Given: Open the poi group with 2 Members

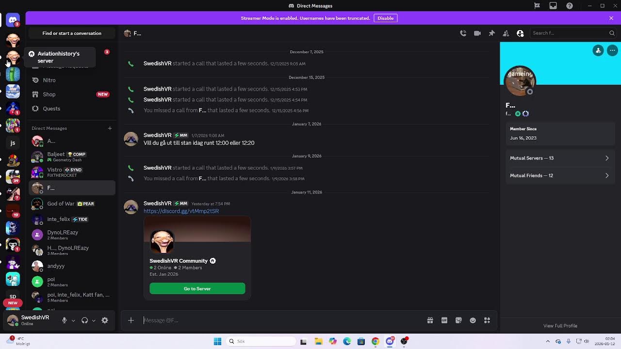Looking at the screenshot, I should [72, 282].
